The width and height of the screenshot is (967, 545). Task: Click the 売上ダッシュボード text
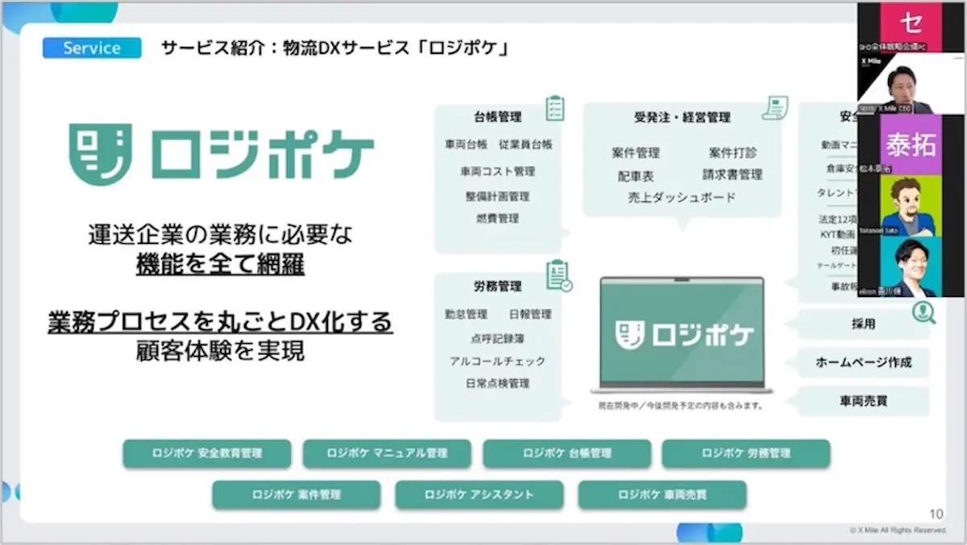pyautogui.click(x=682, y=197)
